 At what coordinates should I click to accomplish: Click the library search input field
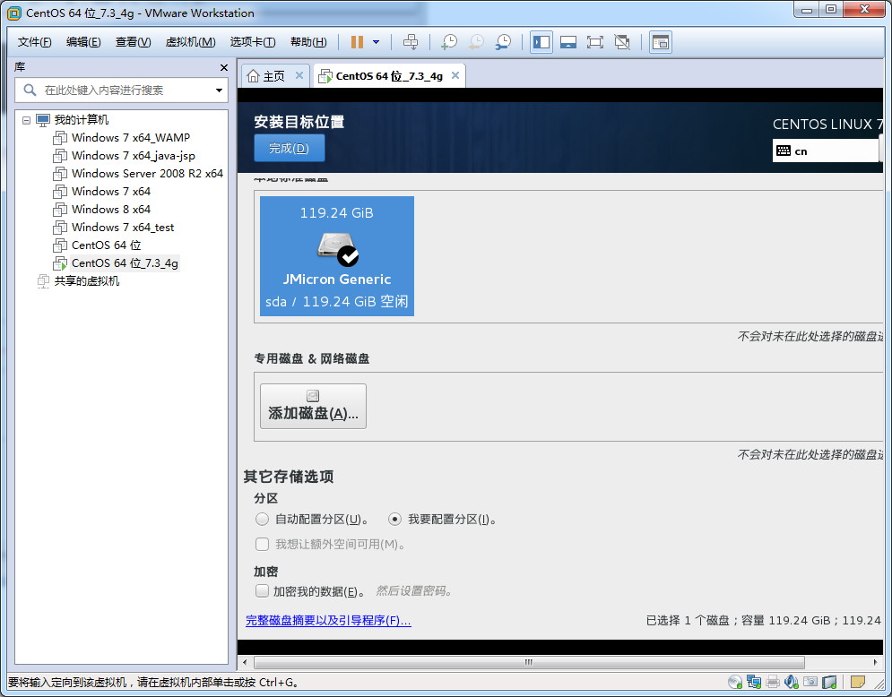[x=121, y=90]
